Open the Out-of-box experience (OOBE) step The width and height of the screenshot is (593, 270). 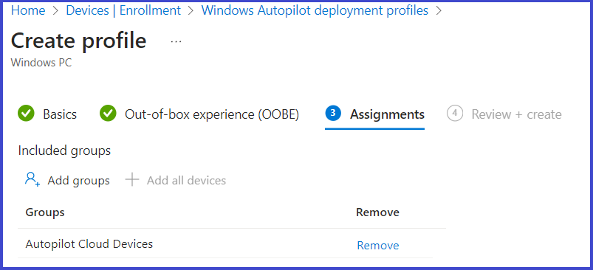point(212,114)
